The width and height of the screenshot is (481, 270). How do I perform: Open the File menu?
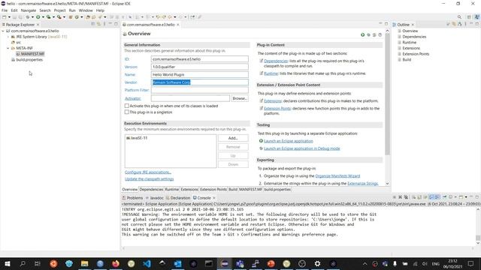(5, 10)
